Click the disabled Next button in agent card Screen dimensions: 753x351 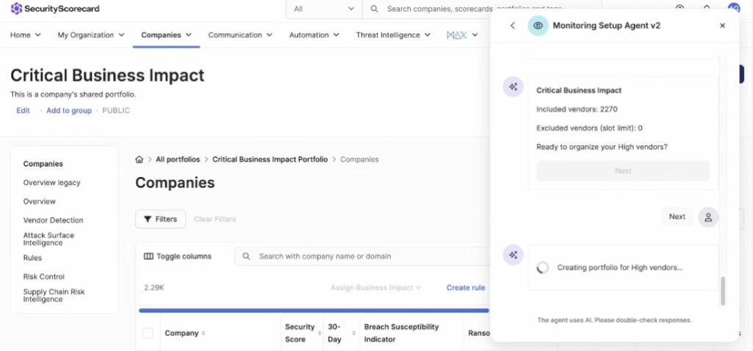click(623, 171)
